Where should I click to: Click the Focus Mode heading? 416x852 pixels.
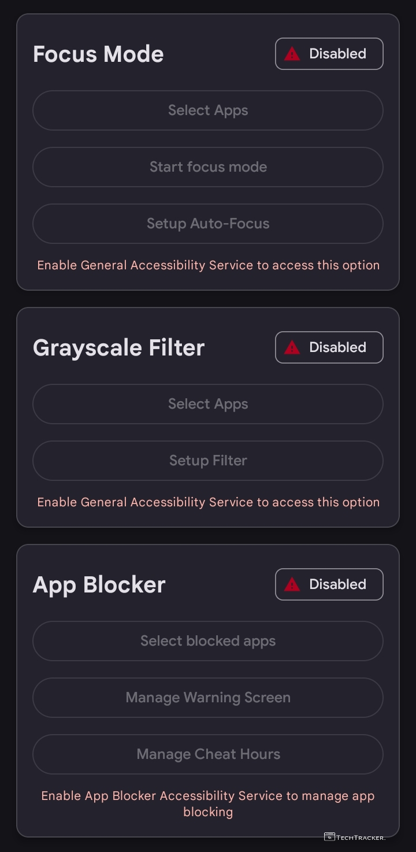point(98,54)
